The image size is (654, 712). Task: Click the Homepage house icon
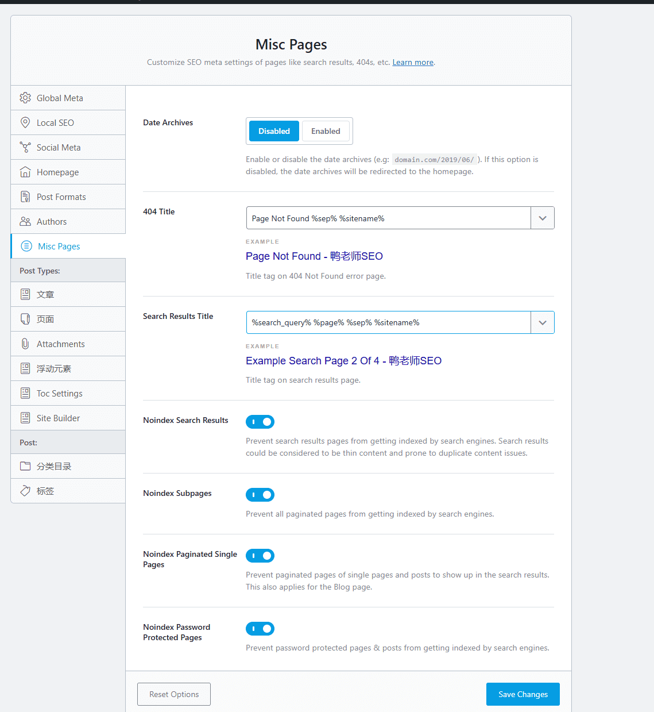(x=25, y=172)
